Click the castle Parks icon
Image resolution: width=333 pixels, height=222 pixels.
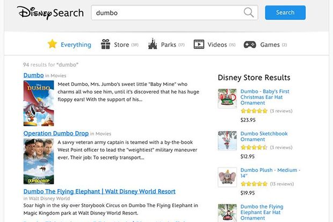[153, 44]
